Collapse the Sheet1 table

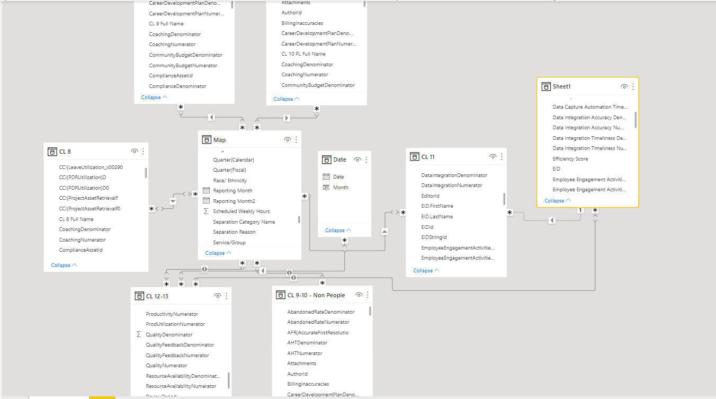pos(558,201)
